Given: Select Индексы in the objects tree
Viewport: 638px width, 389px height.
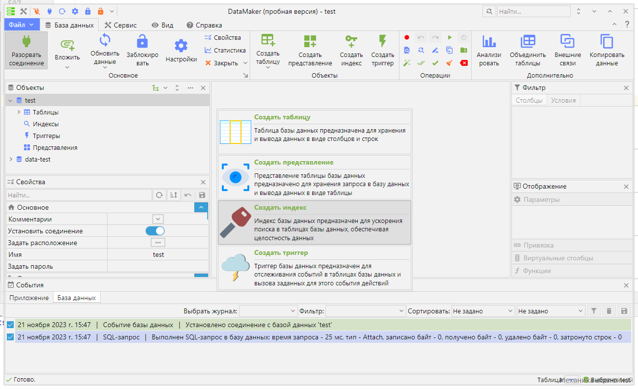Looking at the screenshot, I should [46, 124].
